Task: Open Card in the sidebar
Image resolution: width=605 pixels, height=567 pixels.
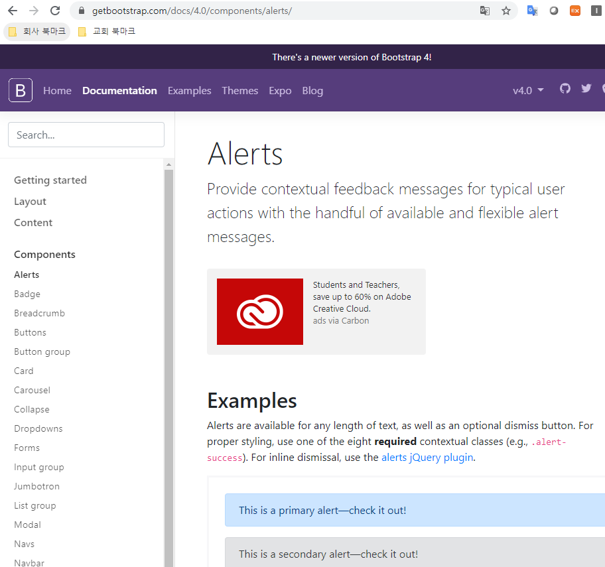Action: coord(23,371)
